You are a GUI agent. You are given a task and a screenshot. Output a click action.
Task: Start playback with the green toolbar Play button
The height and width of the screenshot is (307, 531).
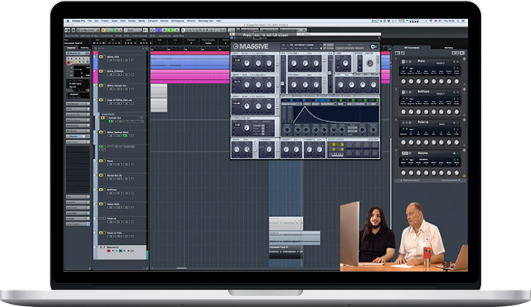click(170, 30)
